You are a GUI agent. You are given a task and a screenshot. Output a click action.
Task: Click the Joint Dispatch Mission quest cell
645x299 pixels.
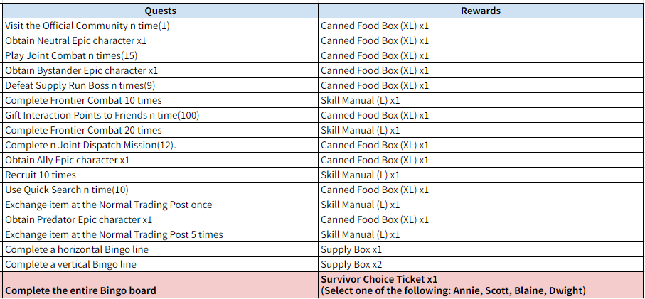point(90,145)
